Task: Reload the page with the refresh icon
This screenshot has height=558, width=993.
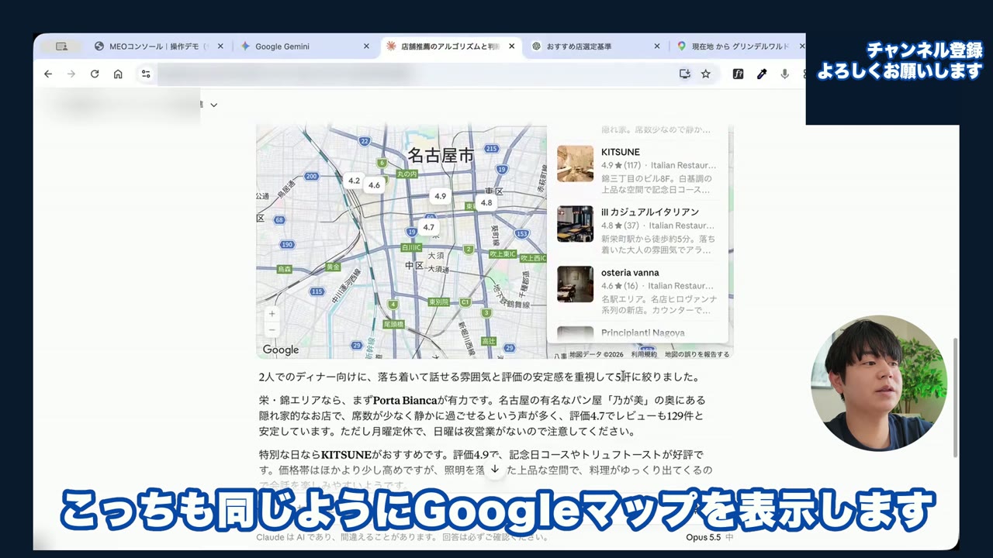Action: pos(95,74)
